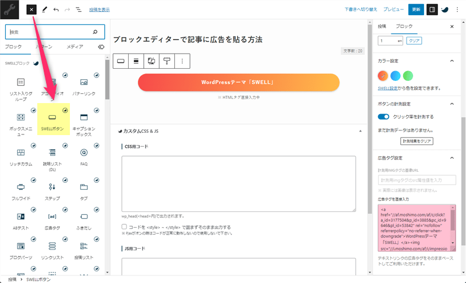Open the 投稿 sidebar tab
466x283 pixels.
[x=382, y=26]
